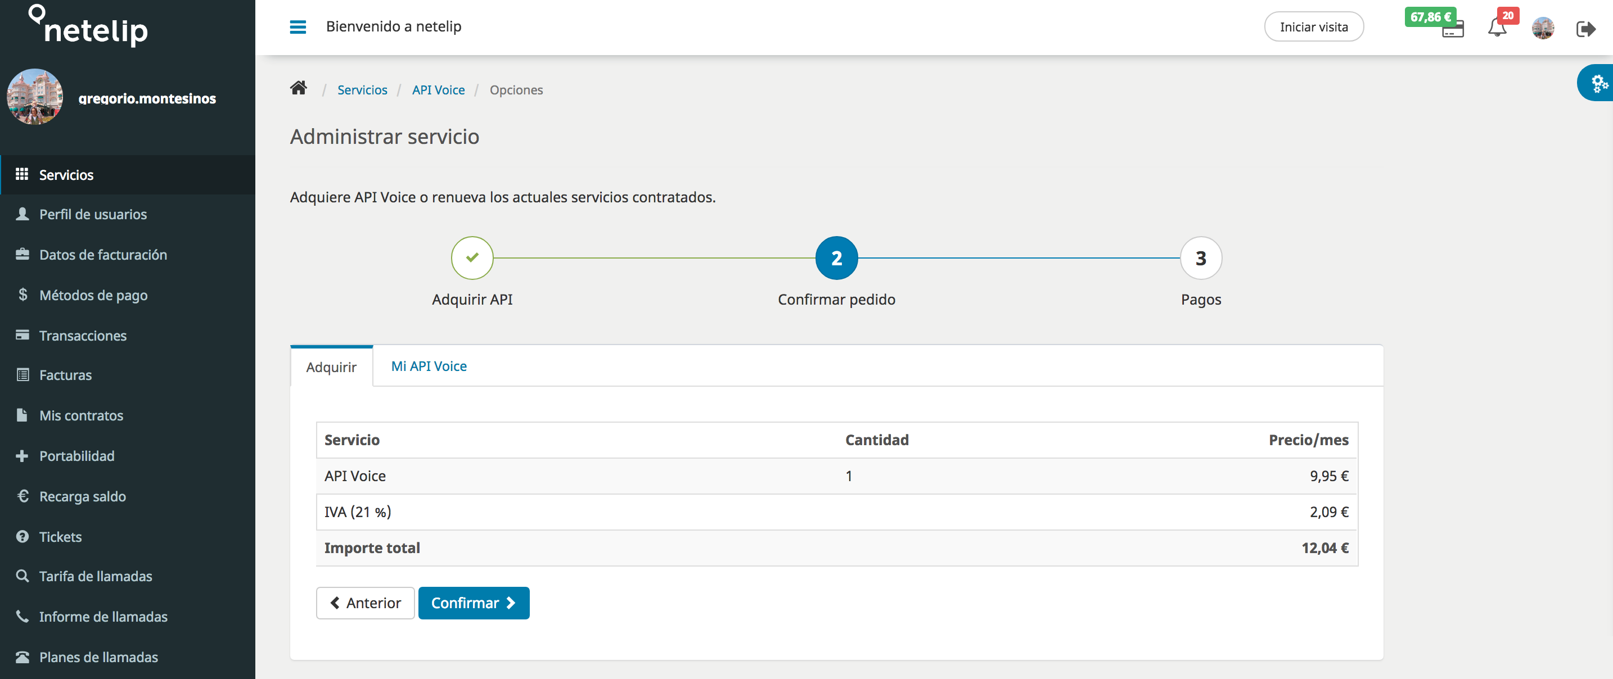
Task: Open Recarga saldo in the sidebar
Action: click(x=128, y=496)
